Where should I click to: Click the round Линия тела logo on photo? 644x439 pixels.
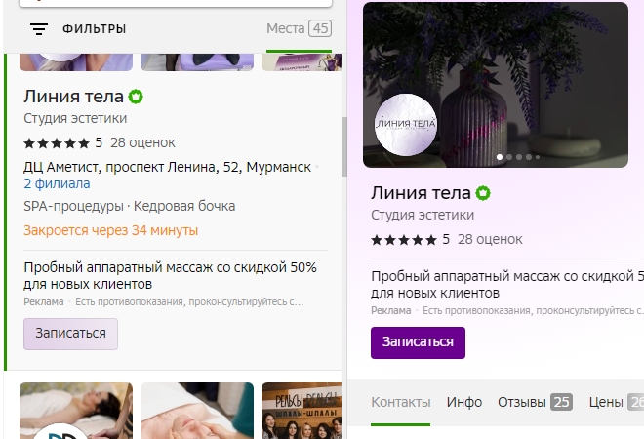click(x=406, y=125)
